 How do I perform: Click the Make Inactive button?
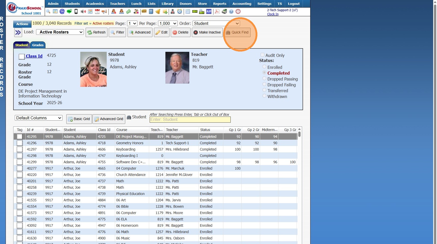(207, 32)
